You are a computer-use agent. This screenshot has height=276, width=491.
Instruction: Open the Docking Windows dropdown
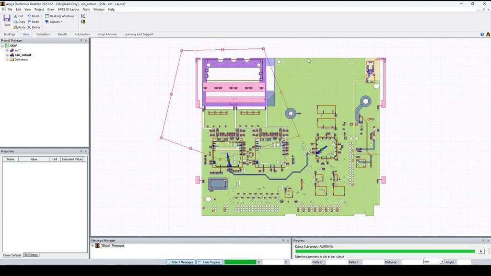click(x=61, y=16)
